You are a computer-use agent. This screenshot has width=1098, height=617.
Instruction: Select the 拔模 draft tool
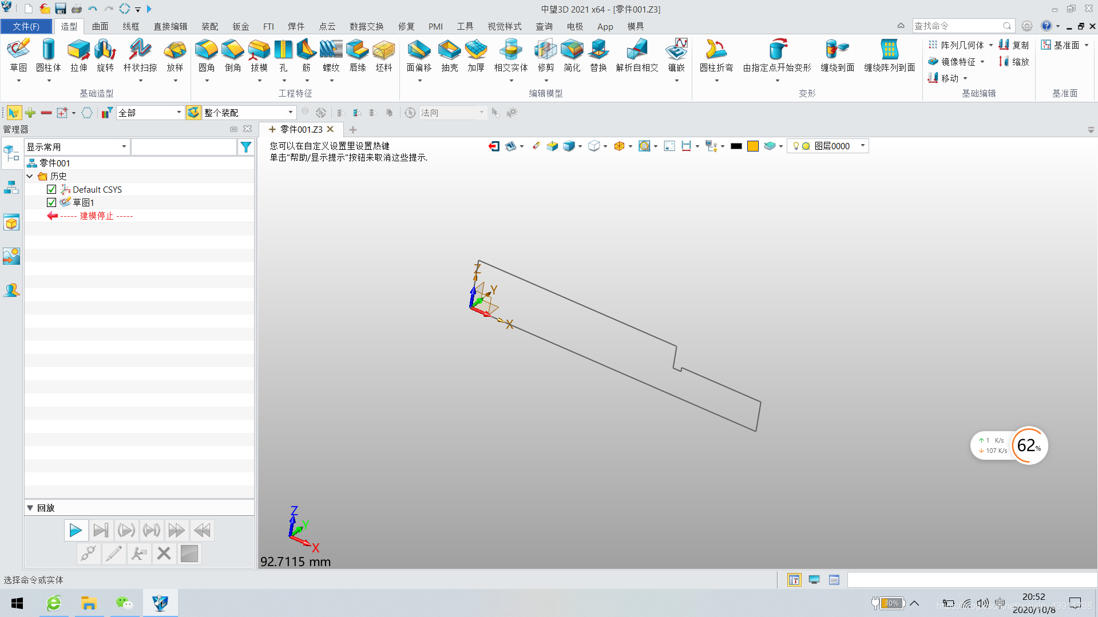point(259,56)
